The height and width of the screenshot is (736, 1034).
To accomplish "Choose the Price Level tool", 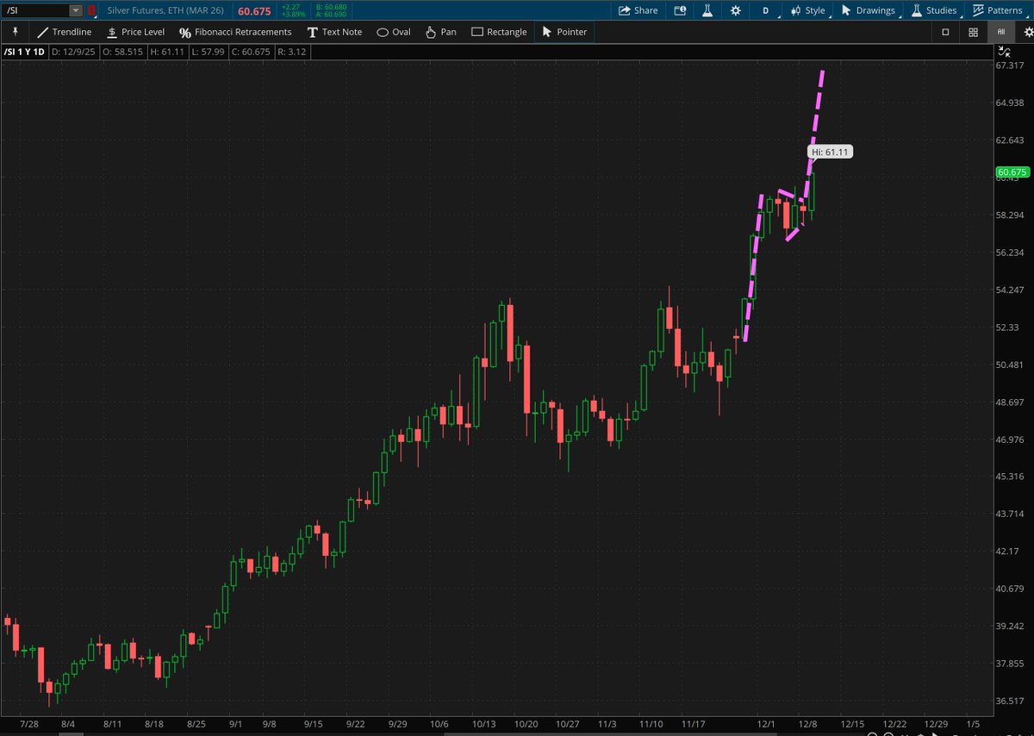I will (134, 32).
